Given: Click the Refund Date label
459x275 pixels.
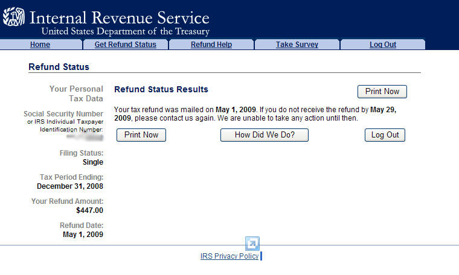Looking at the screenshot, I should click(82, 226).
